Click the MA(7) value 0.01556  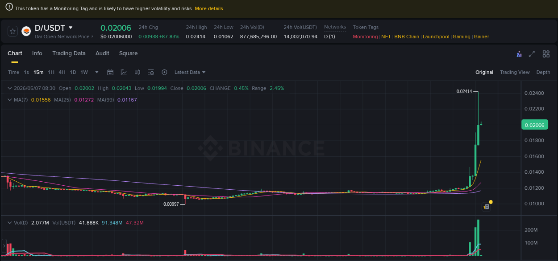click(41, 100)
